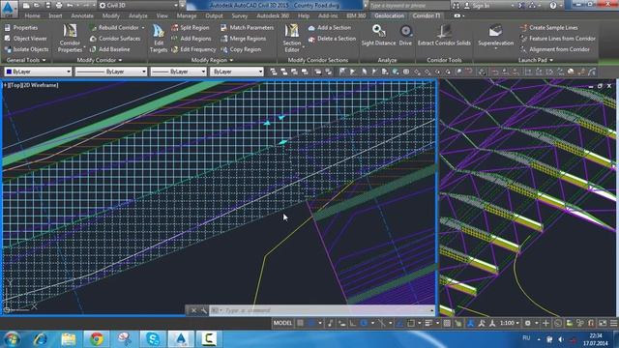Viewport: 619px width, 348px height.
Task: Open the Help question mark button
Action: click(x=552, y=6)
